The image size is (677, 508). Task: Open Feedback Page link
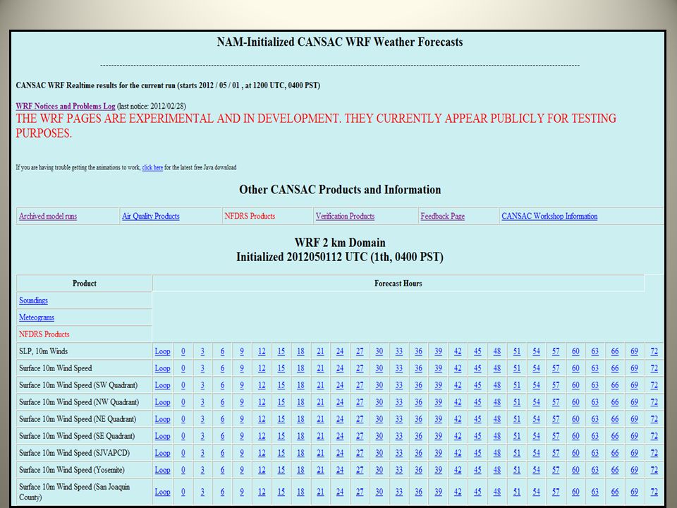click(x=443, y=217)
